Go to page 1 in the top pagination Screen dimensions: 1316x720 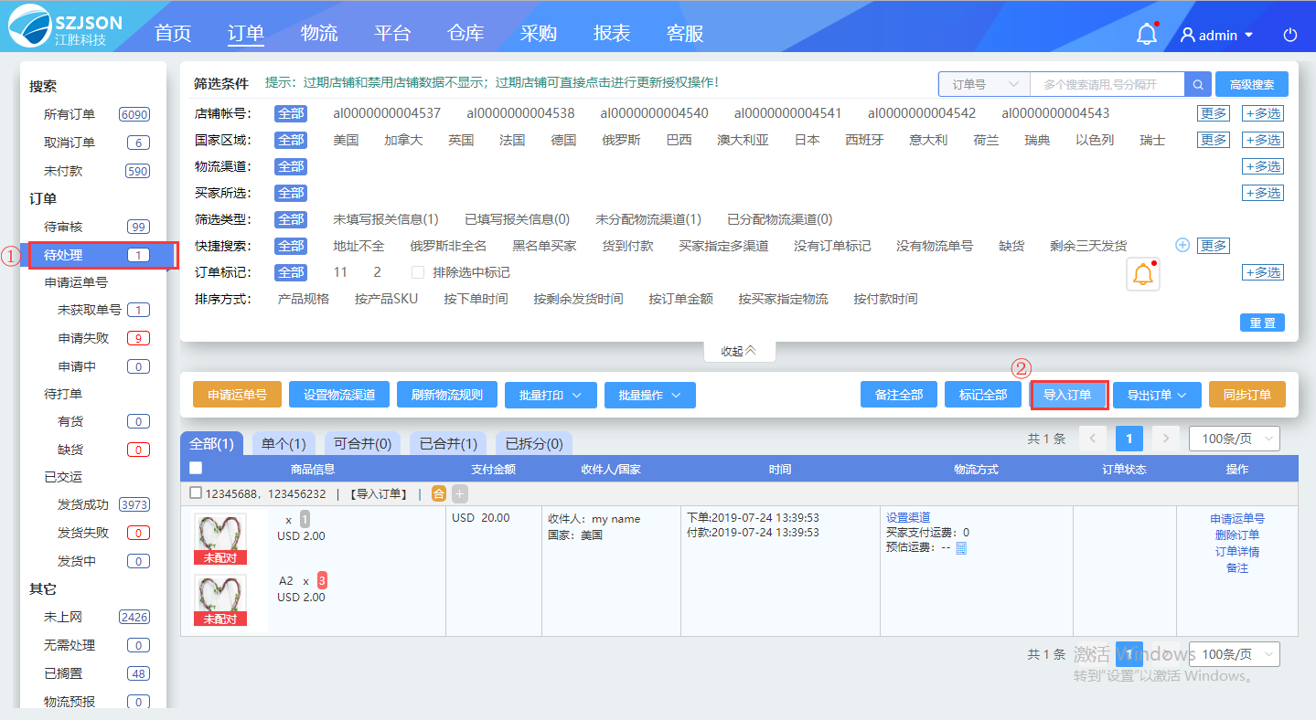coord(1129,439)
